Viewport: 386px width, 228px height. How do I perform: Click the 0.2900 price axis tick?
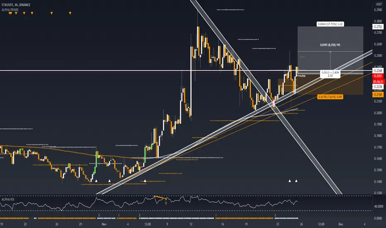tap(378, 10)
